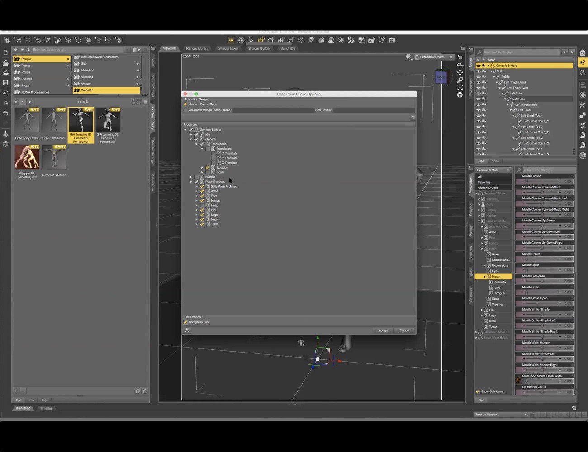The width and height of the screenshot is (588, 452).
Task: Expand the Rotation tree node
Action: 202,168
